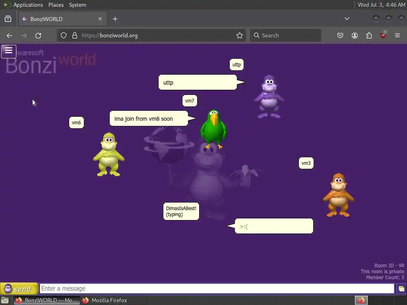Image resolution: width=407 pixels, height=305 pixels.
Task: Switch to BonziWORLD taskbar window
Action: coord(47,300)
